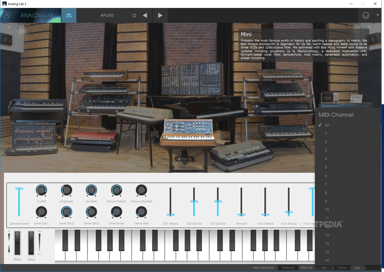Click the Mini description heading

click(246, 34)
